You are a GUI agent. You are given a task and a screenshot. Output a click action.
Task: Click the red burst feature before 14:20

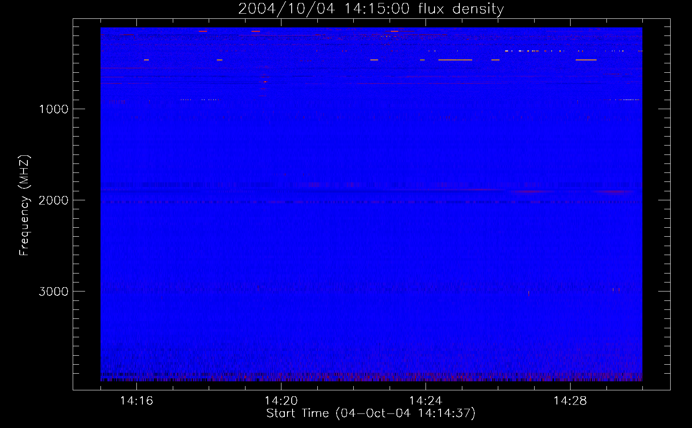(x=265, y=81)
